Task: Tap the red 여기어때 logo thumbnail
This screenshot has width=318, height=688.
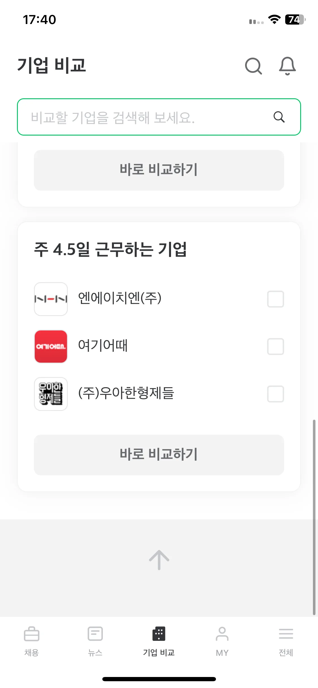Action: point(51,347)
